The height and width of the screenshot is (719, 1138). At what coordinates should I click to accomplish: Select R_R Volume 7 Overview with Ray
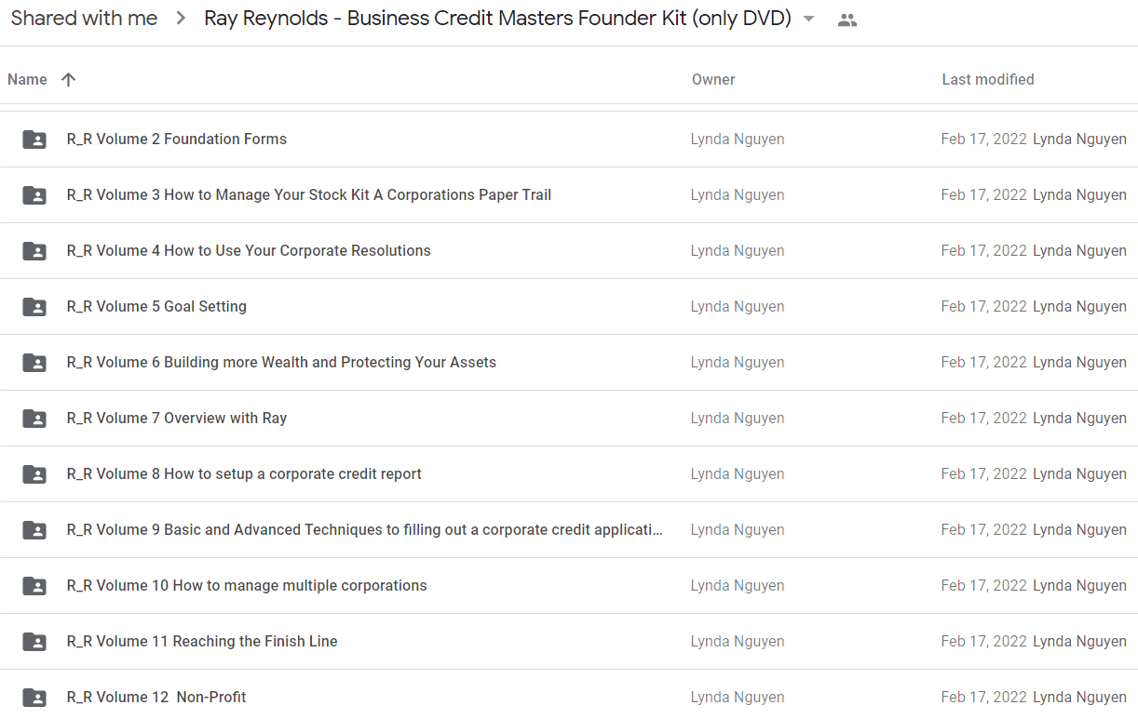pyautogui.click(x=177, y=419)
